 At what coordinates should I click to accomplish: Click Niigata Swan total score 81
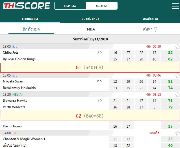coord(170,81)
